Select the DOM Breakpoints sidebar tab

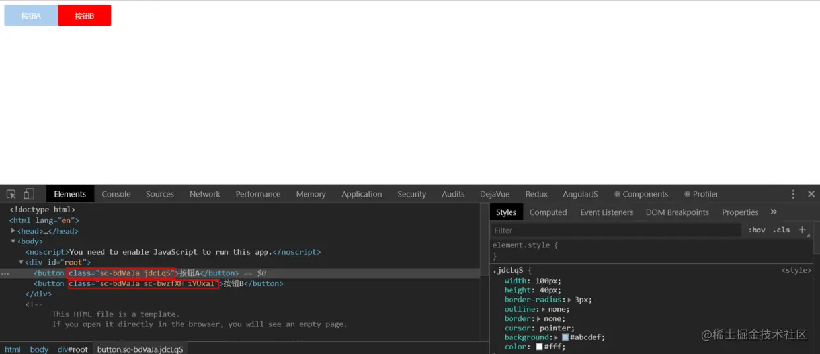point(677,212)
